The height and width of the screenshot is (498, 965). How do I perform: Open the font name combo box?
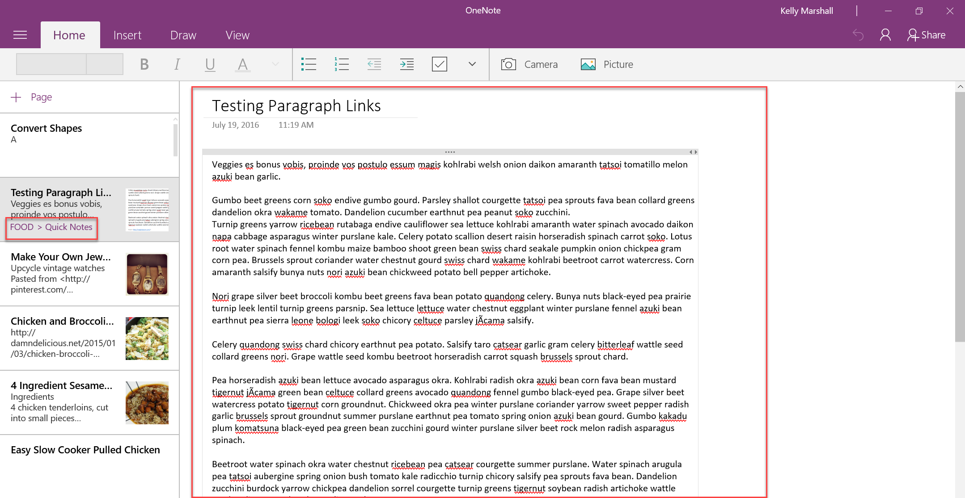pyautogui.click(x=51, y=64)
